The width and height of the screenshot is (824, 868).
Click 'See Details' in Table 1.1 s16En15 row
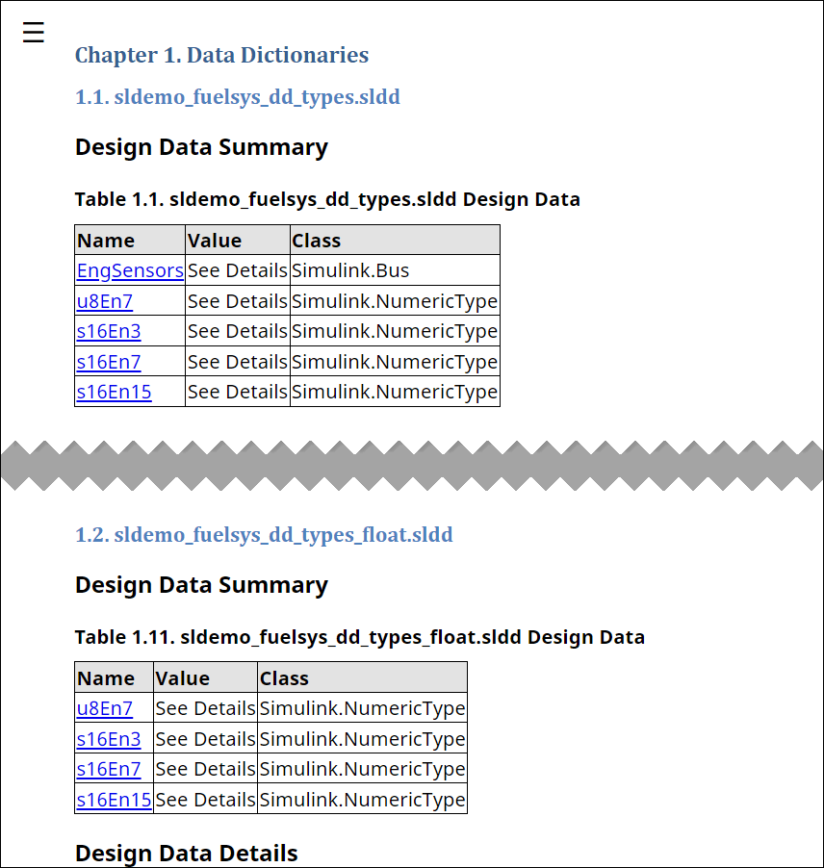tap(238, 392)
